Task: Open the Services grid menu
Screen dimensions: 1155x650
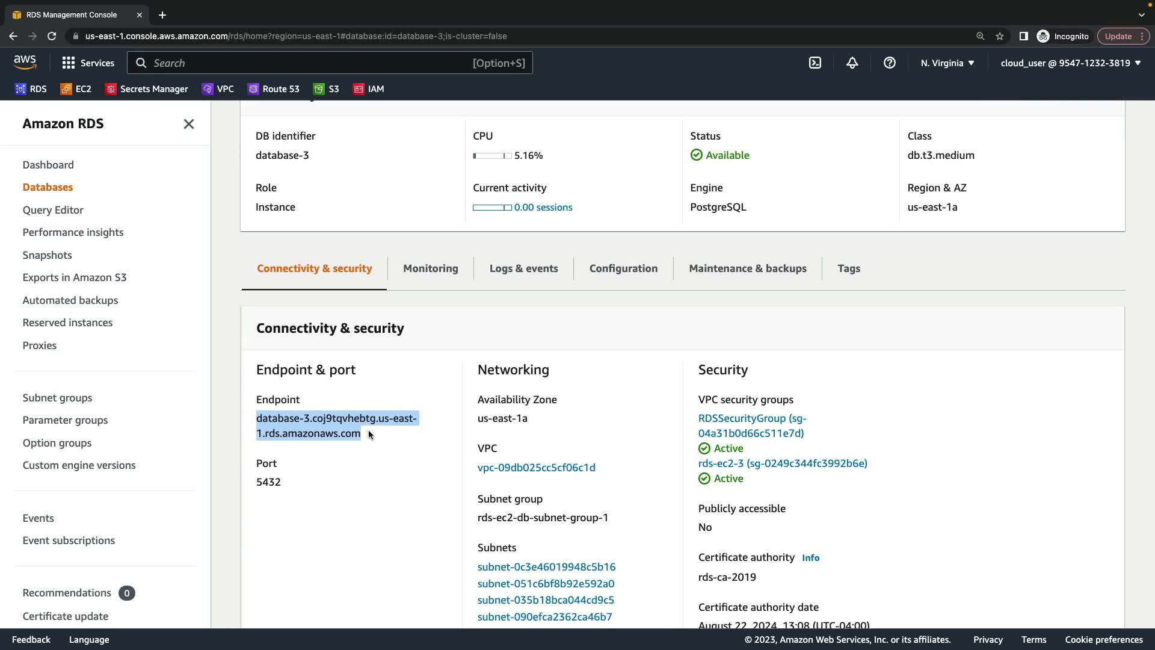Action: pos(88,63)
